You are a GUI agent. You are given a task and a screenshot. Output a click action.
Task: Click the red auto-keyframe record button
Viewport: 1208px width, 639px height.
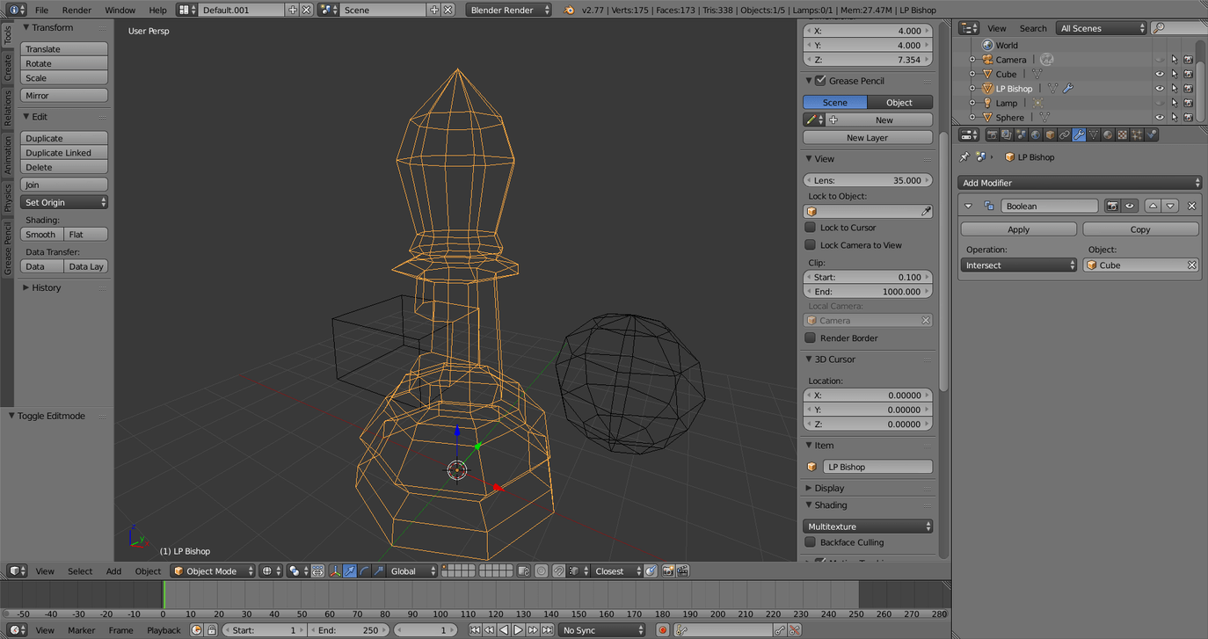coord(663,630)
